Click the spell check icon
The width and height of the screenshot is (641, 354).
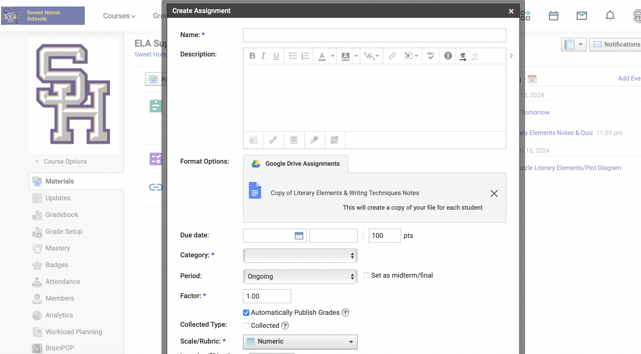click(x=431, y=56)
